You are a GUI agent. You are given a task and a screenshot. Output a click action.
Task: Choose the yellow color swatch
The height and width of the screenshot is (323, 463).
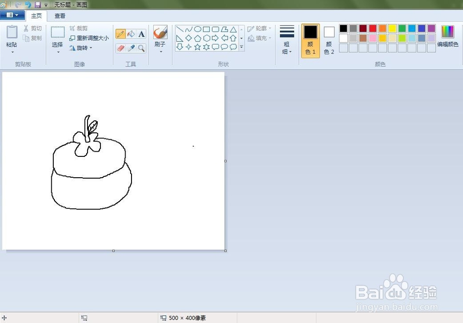[x=392, y=28]
